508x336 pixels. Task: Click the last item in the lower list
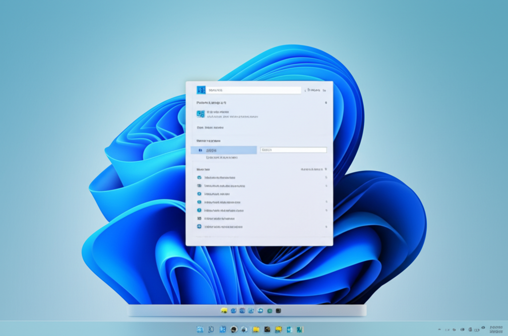click(x=223, y=226)
